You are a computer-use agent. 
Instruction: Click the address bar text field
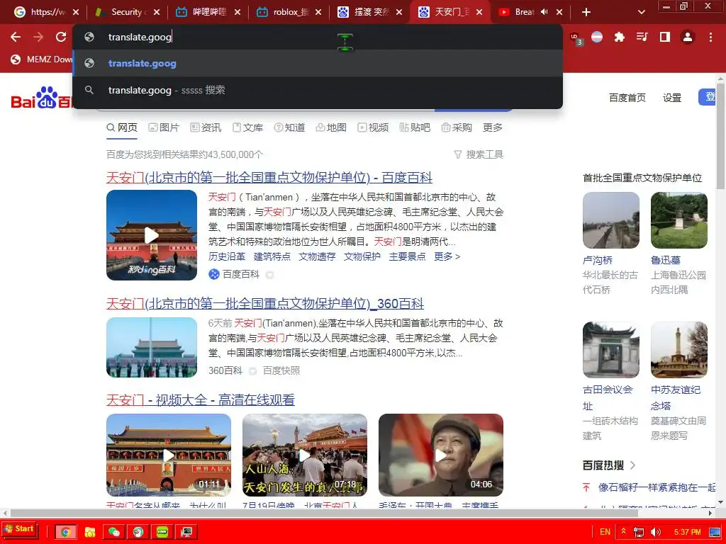tap(318, 37)
